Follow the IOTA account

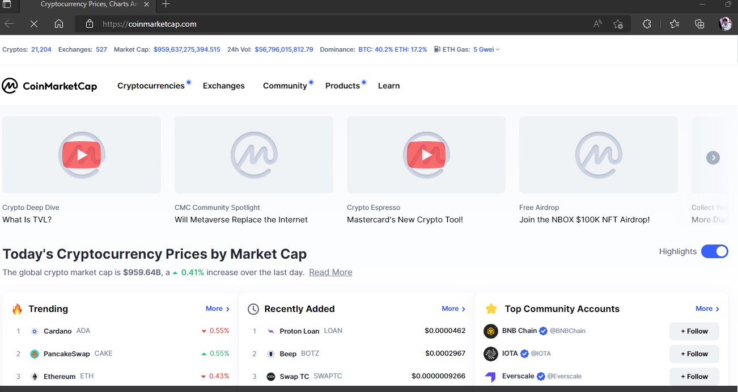(694, 353)
